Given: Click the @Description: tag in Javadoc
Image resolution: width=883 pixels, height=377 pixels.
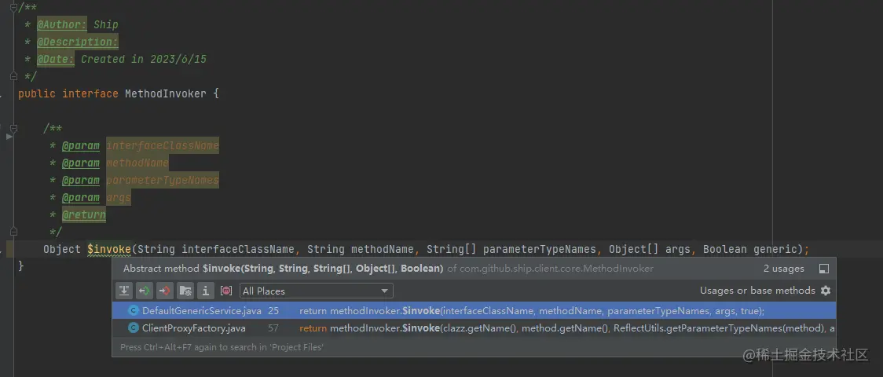Looking at the screenshot, I should coord(78,42).
